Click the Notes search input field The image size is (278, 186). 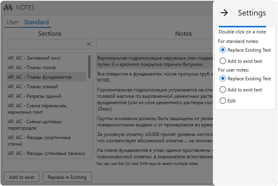coord(154,44)
